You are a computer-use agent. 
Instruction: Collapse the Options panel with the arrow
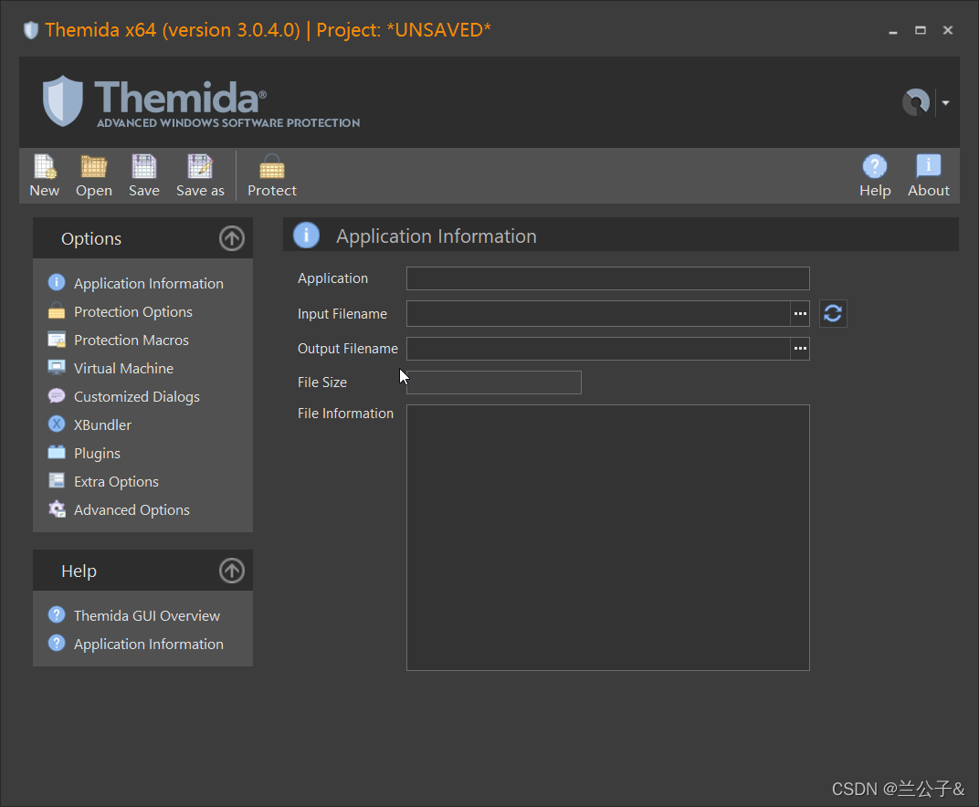click(x=232, y=238)
